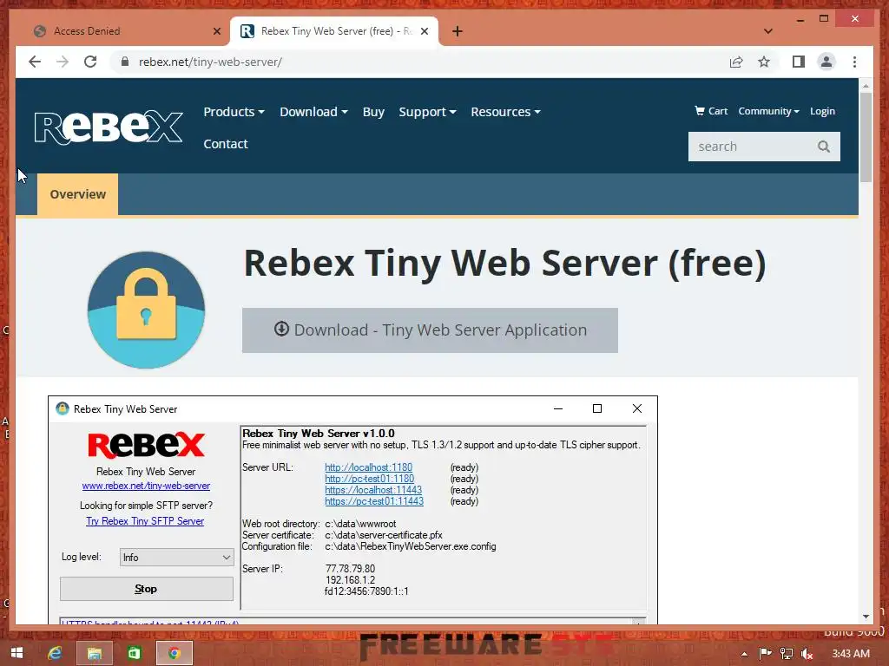Open the browser side panel
This screenshot has width=889, height=666.
tap(799, 62)
